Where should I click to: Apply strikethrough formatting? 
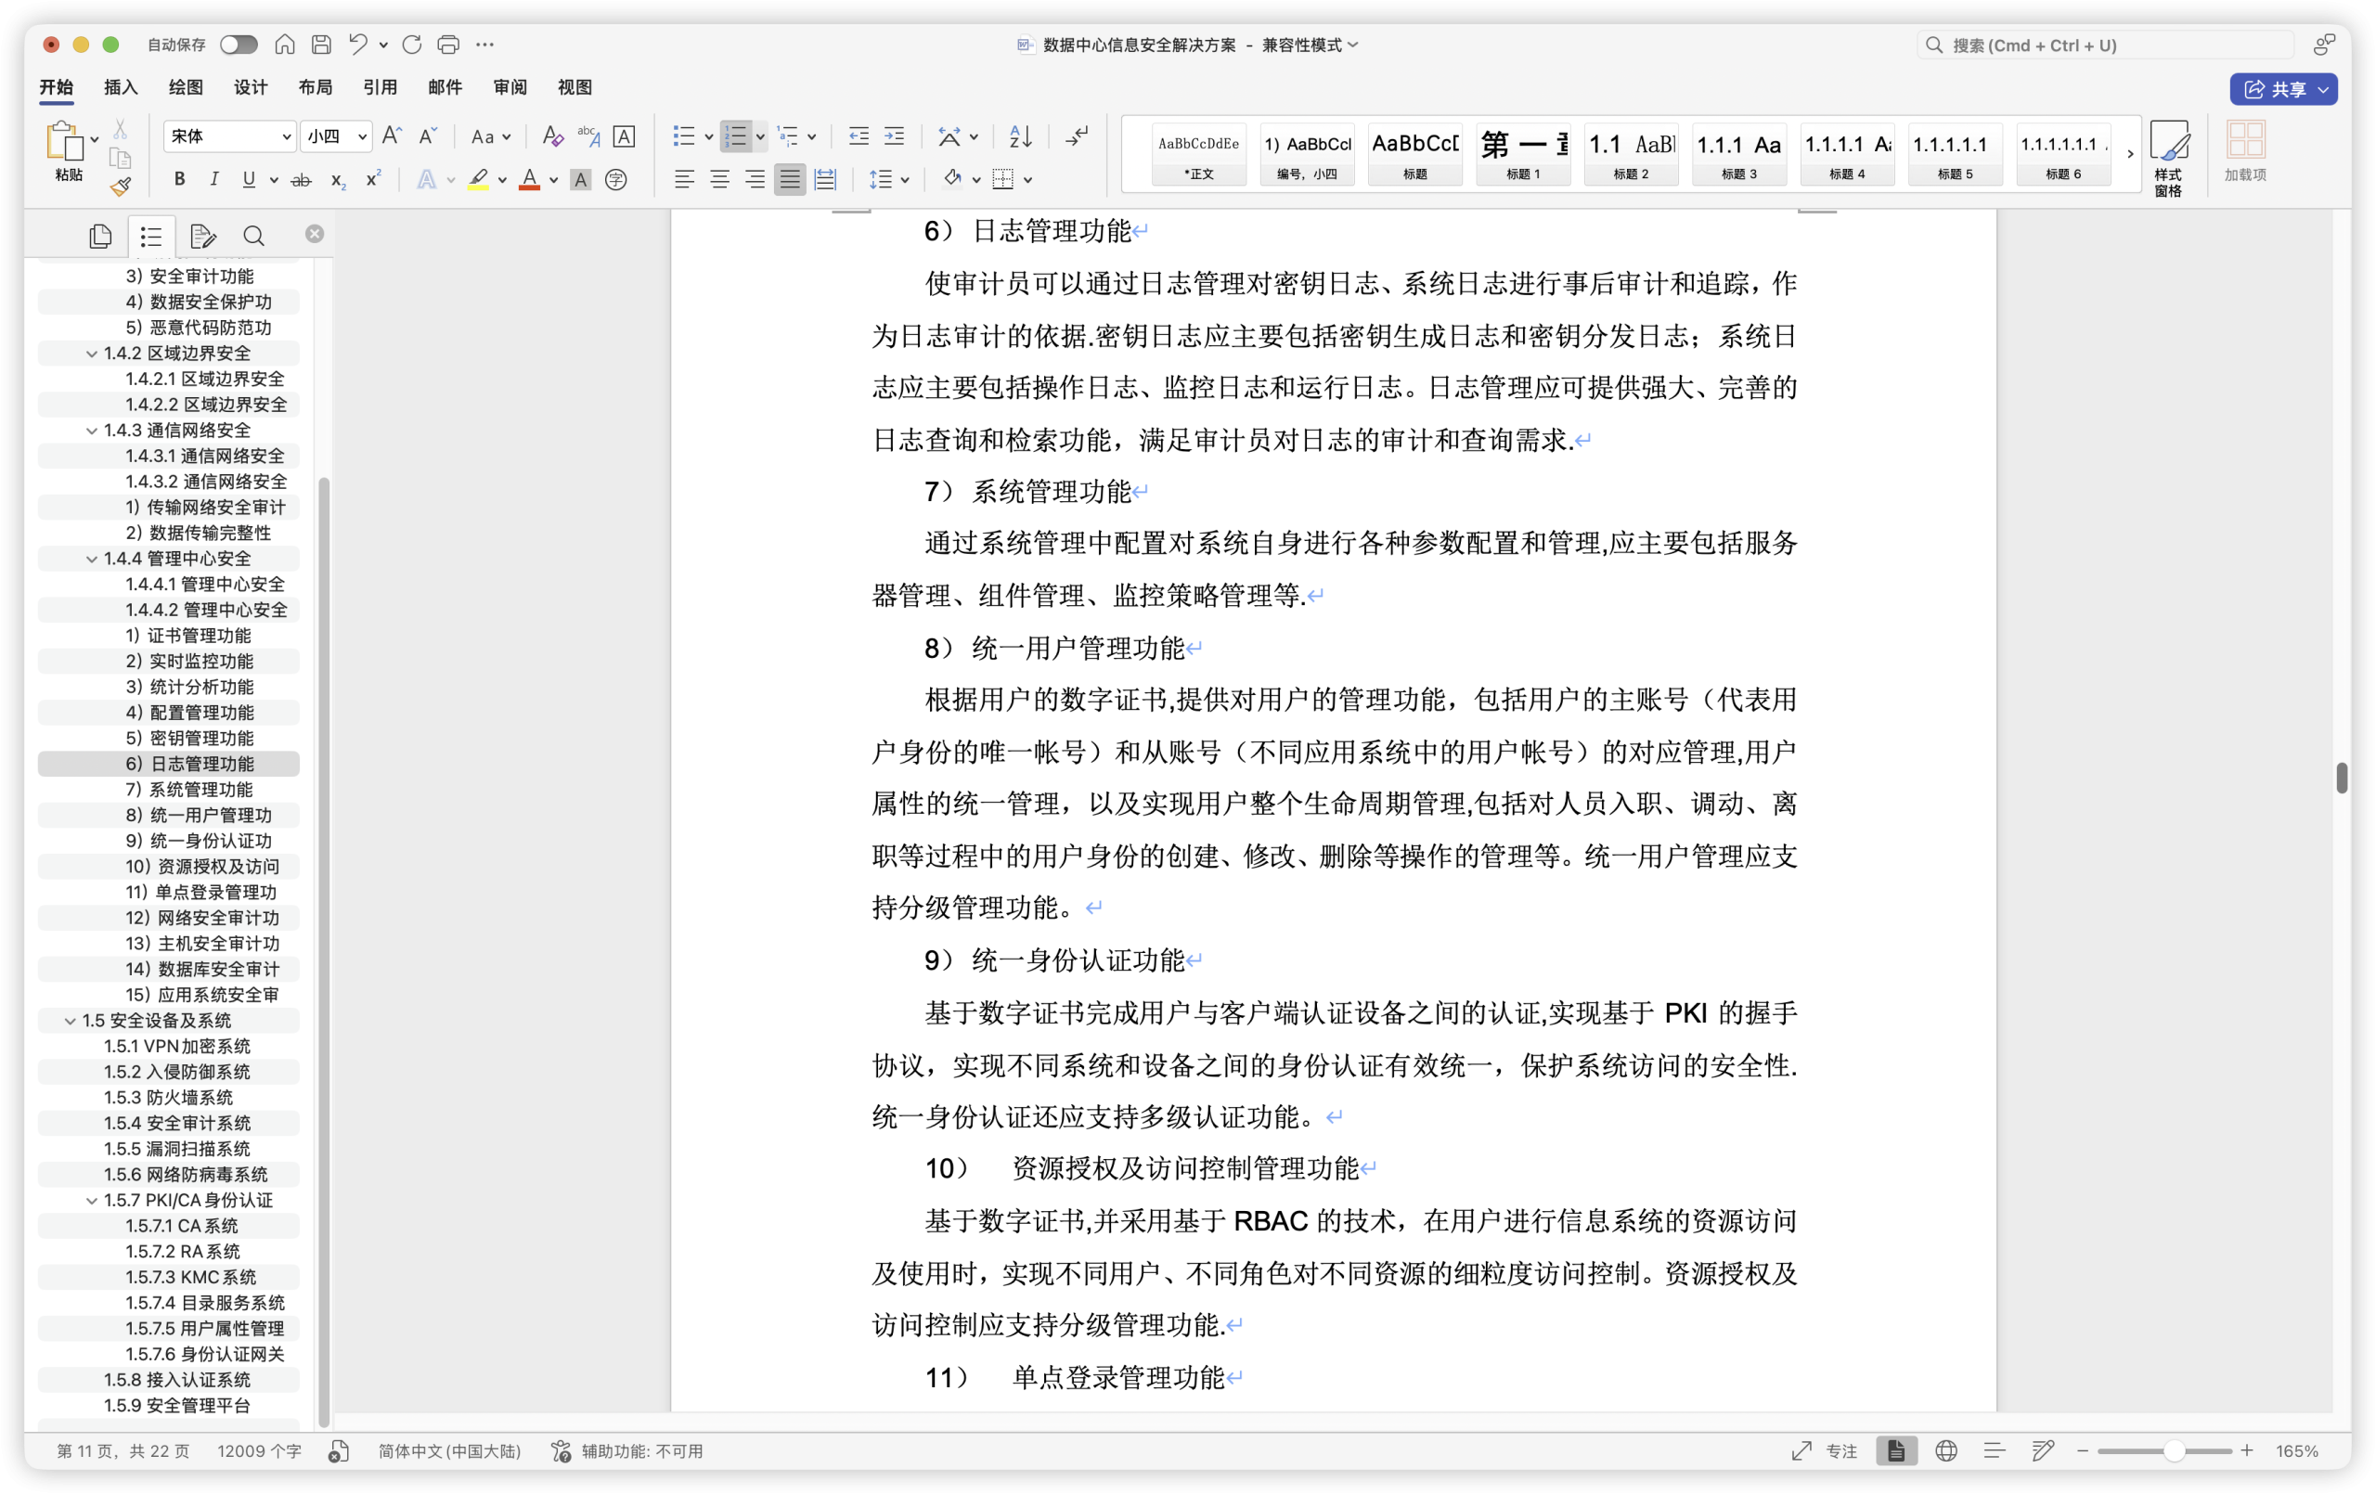click(301, 180)
